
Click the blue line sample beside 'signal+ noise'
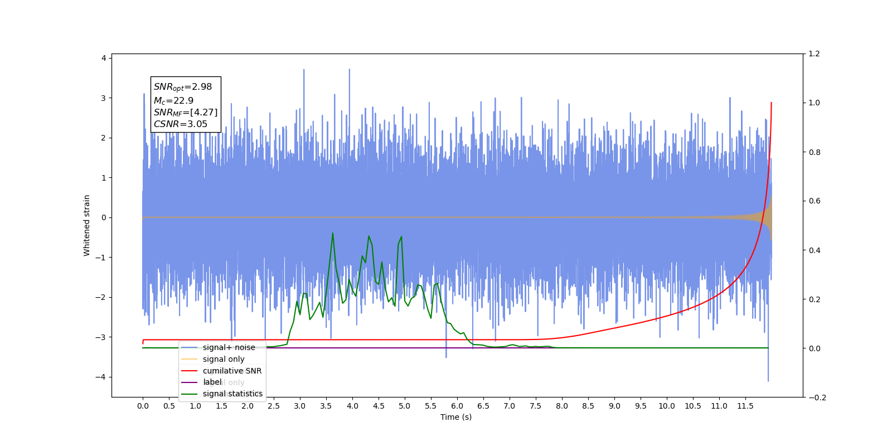pos(190,347)
